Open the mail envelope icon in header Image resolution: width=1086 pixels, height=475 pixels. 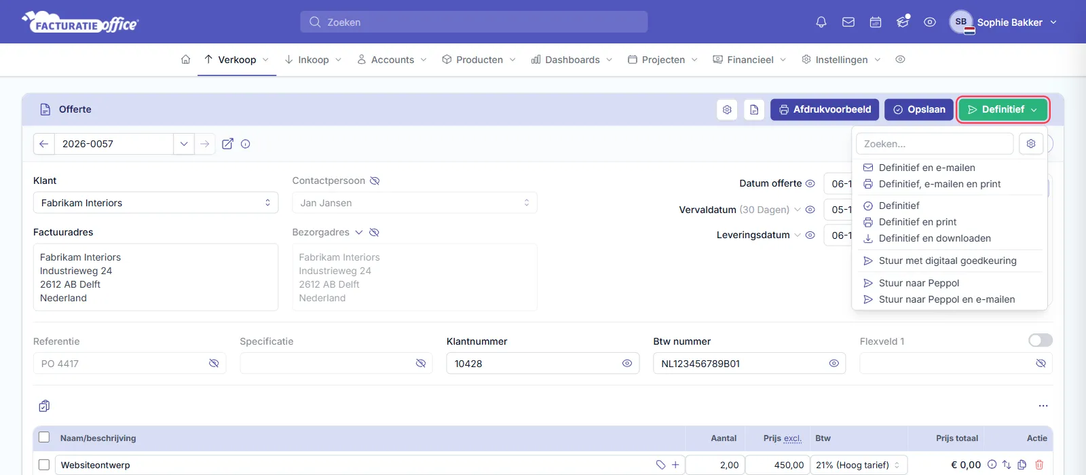(x=848, y=22)
